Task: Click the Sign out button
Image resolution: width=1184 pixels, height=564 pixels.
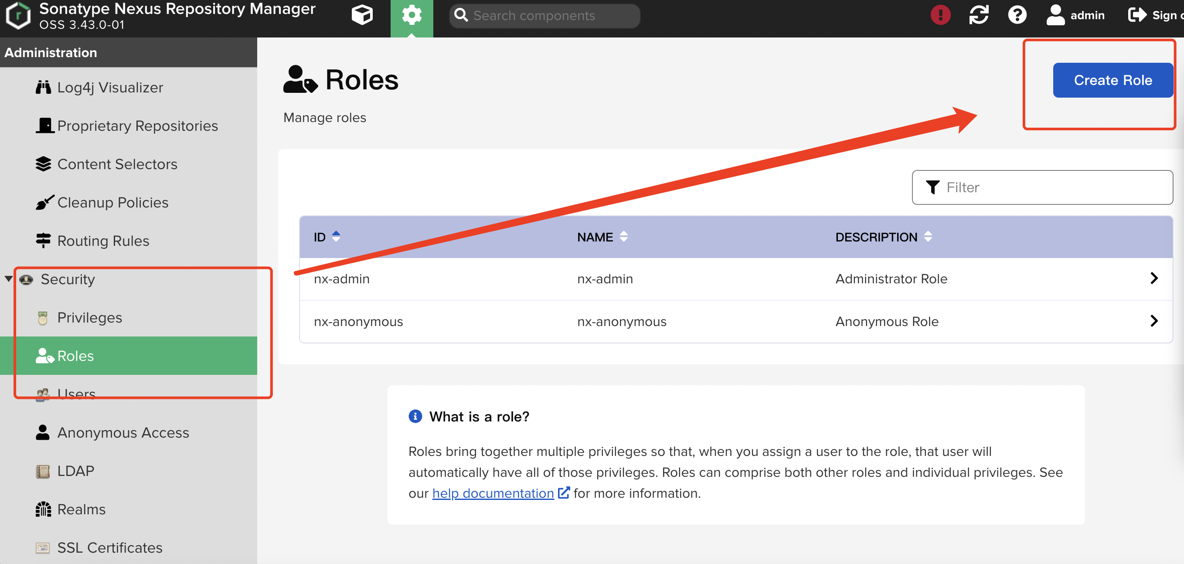Action: click(1156, 15)
